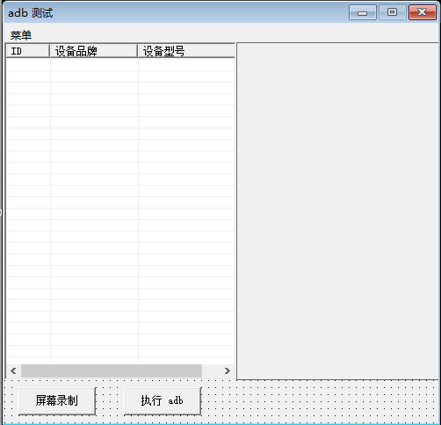Click the 执行 adb button
The image size is (441, 425).
point(163,400)
